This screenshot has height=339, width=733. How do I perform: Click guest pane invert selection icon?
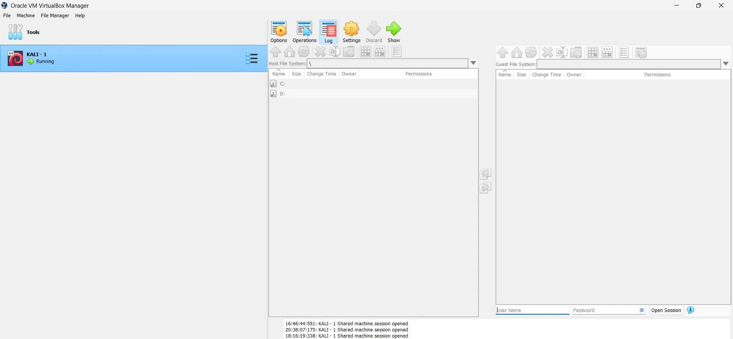(x=607, y=53)
